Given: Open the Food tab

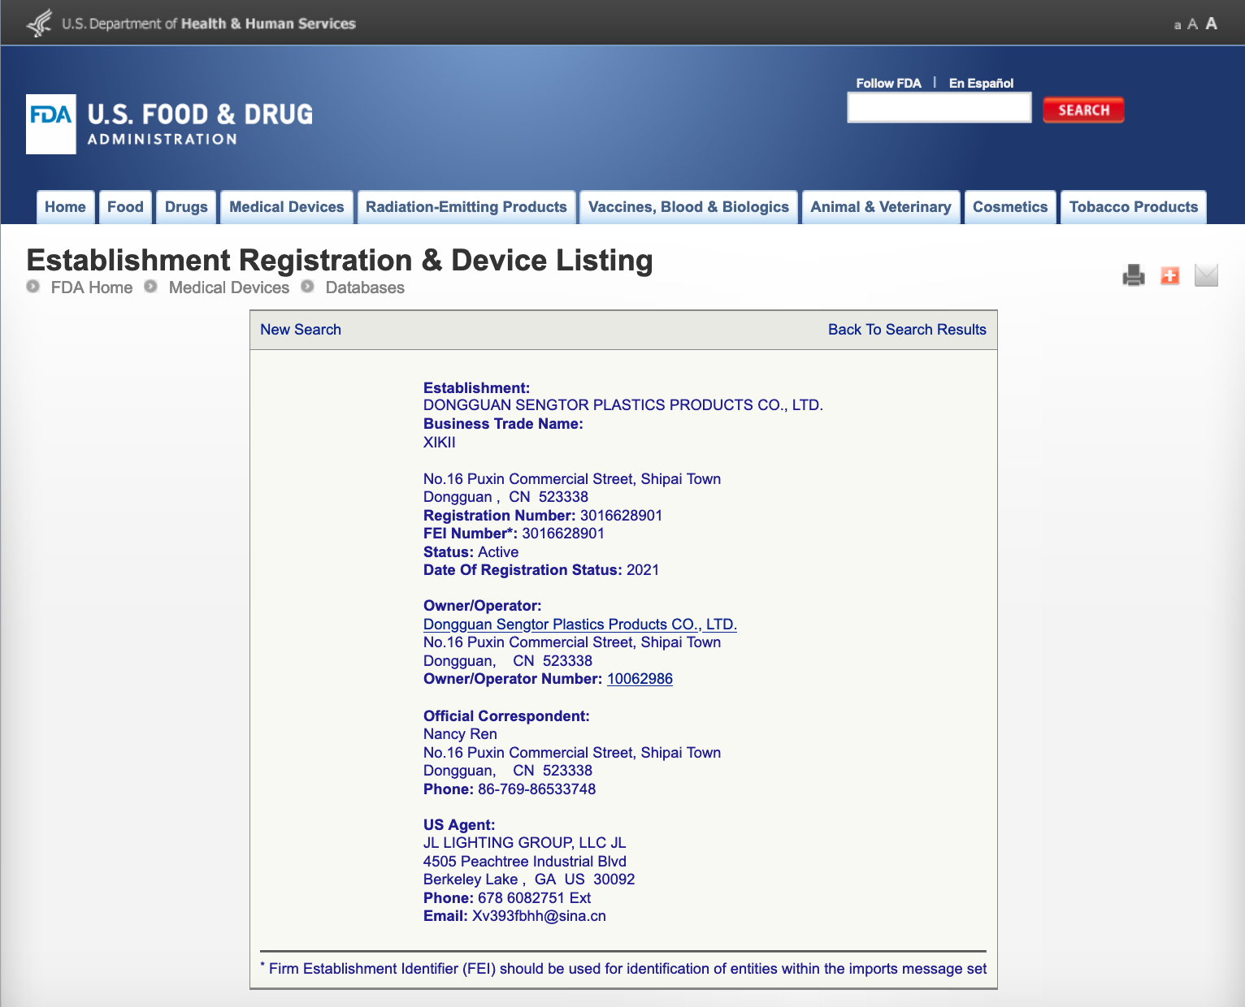Looking at the screenshot, I should (125, 207).
